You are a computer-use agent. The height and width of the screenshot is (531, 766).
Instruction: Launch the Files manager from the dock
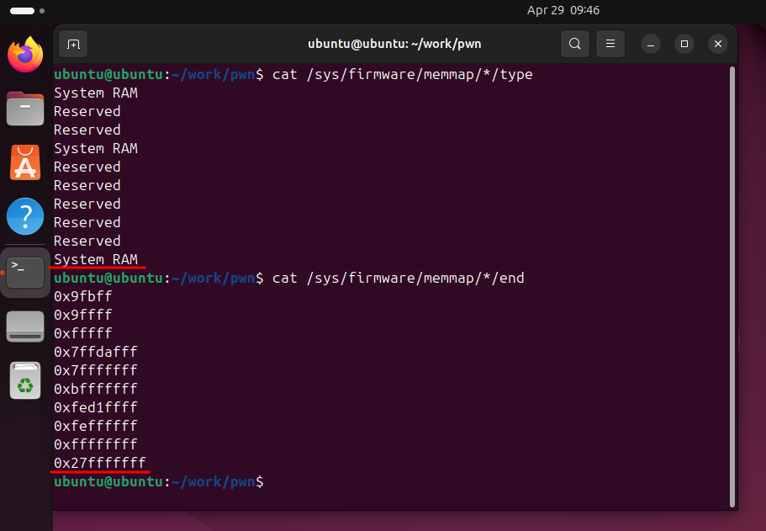(x=25, y=109)
